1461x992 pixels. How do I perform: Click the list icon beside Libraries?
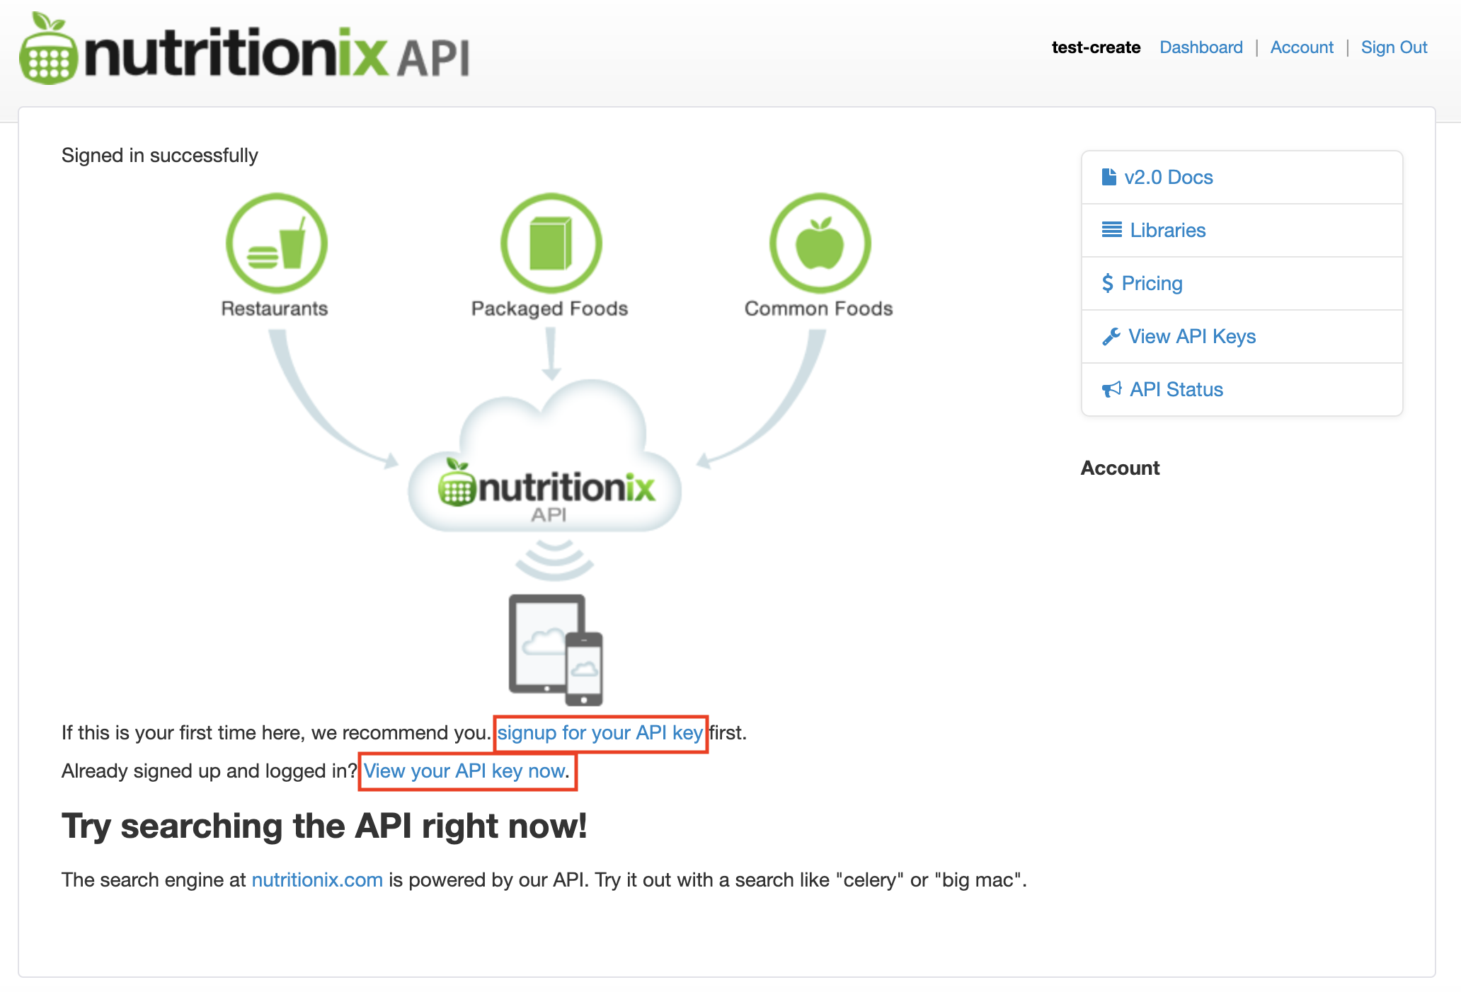coord(1111,230)
